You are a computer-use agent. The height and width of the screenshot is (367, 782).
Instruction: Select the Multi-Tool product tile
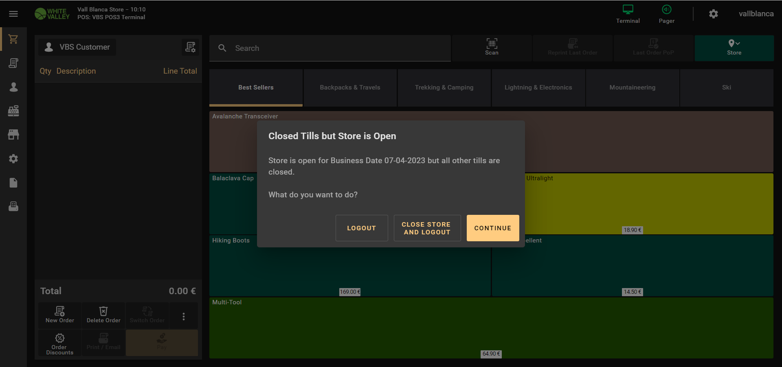(491, 328)
